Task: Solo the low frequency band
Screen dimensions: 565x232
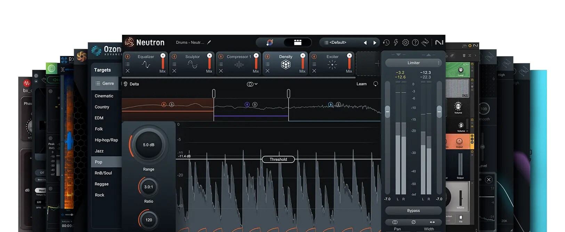Action: click(x=171, y=105)
